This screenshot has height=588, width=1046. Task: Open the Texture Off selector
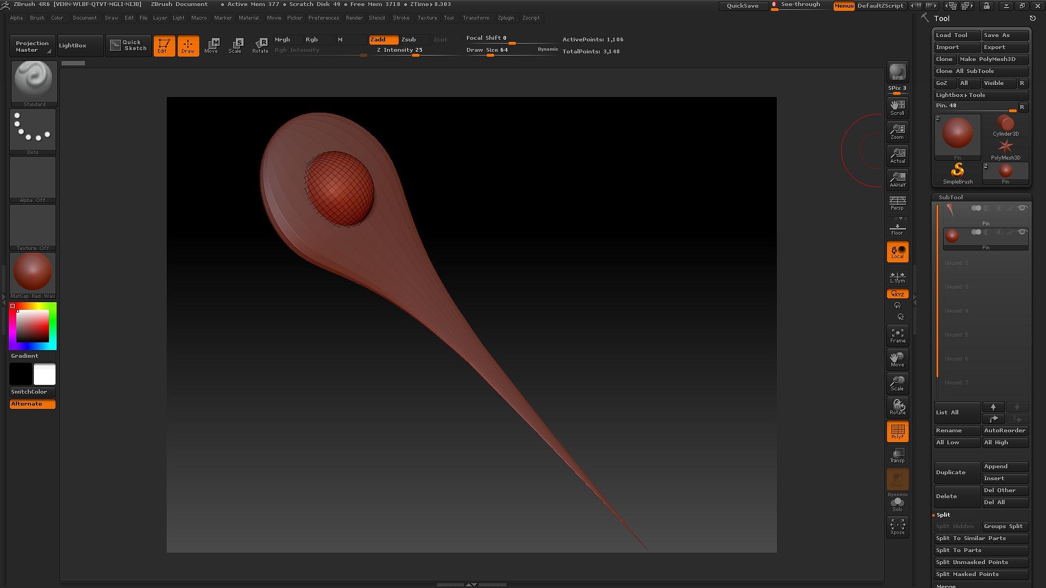(33, 228)
